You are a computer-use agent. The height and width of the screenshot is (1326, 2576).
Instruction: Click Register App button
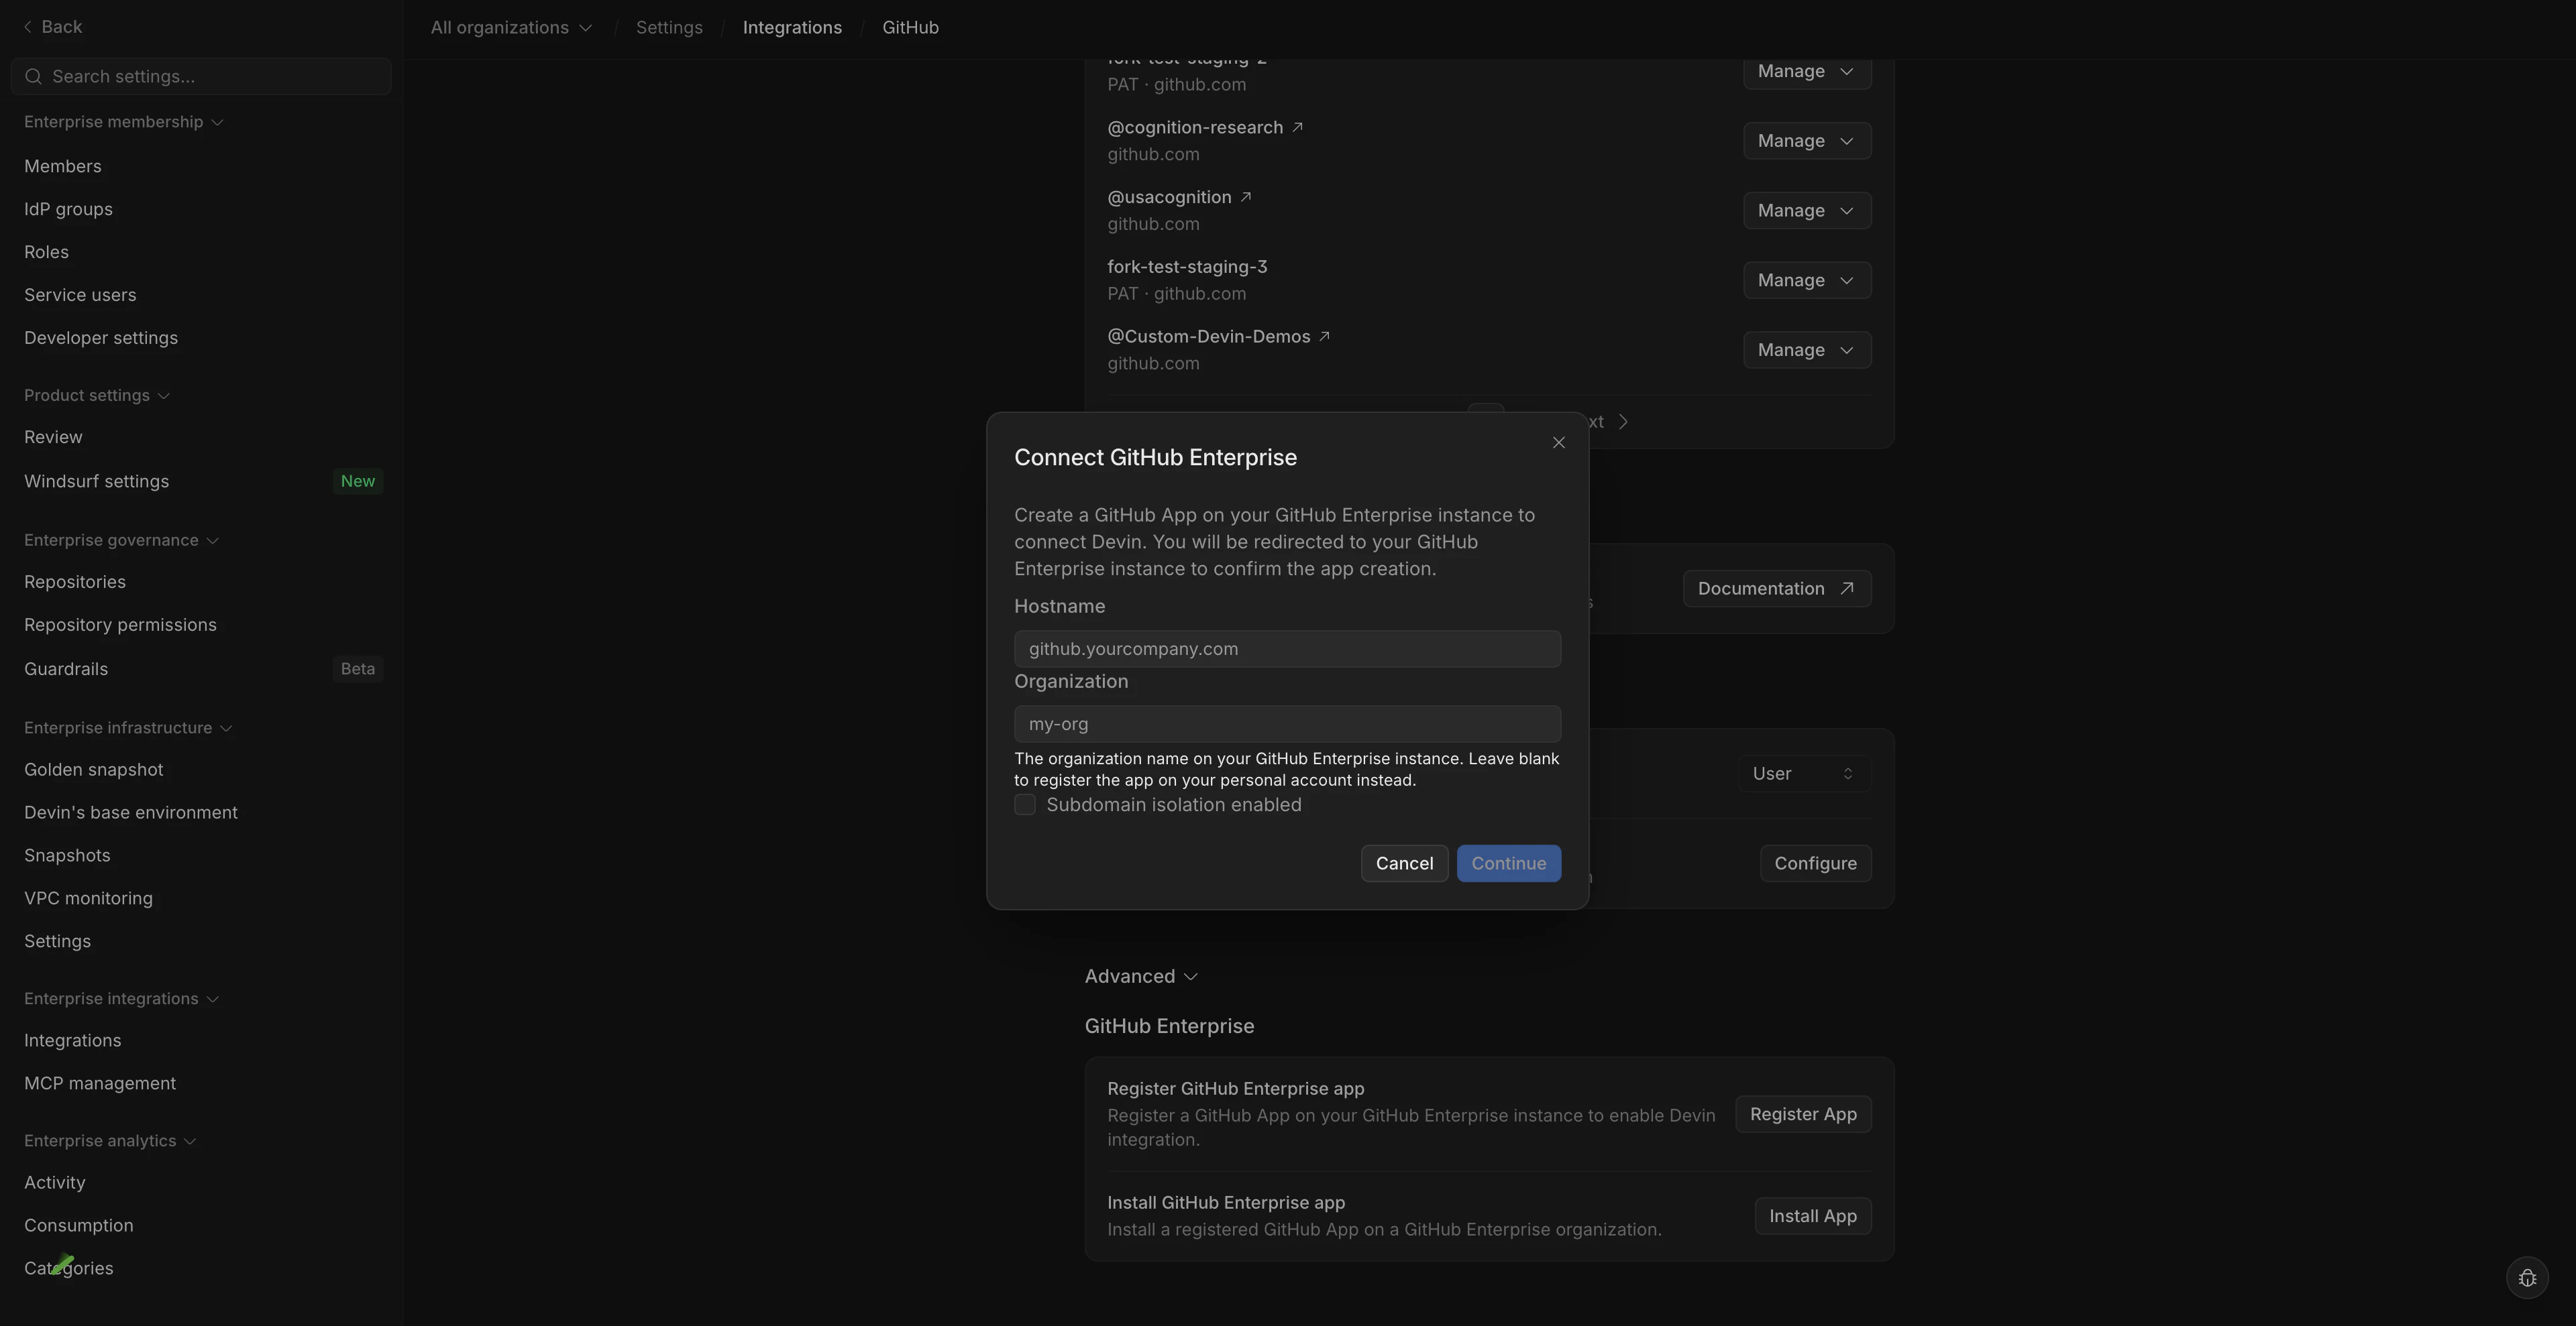coord(1803,1114)
